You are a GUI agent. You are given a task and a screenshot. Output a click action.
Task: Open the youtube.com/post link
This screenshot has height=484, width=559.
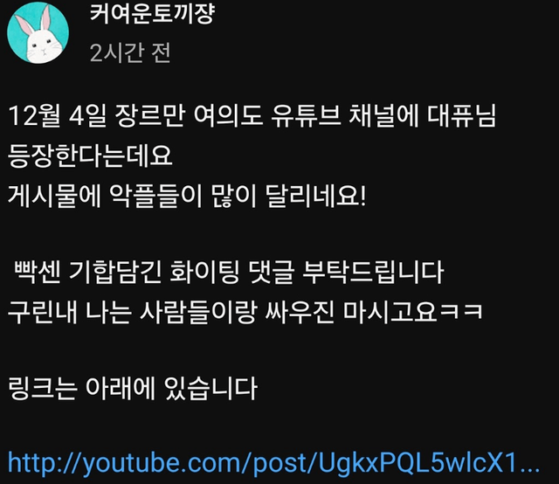tap(273, 463)
